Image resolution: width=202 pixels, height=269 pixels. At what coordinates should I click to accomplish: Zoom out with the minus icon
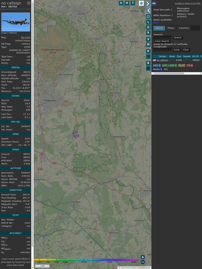143,262
